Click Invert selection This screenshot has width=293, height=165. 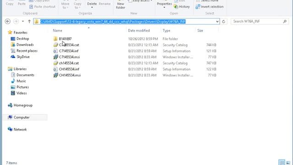pos(210,7)
